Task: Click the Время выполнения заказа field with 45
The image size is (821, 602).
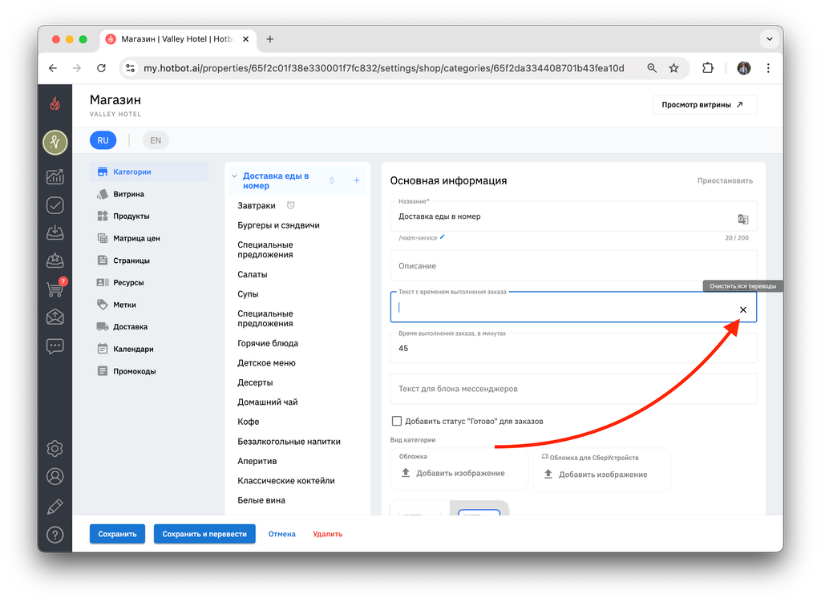Action: (573, 346)
